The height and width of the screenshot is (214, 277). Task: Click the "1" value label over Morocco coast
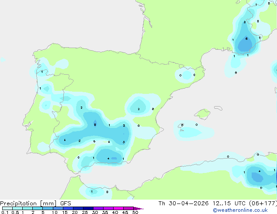click(x=92, y=192)
